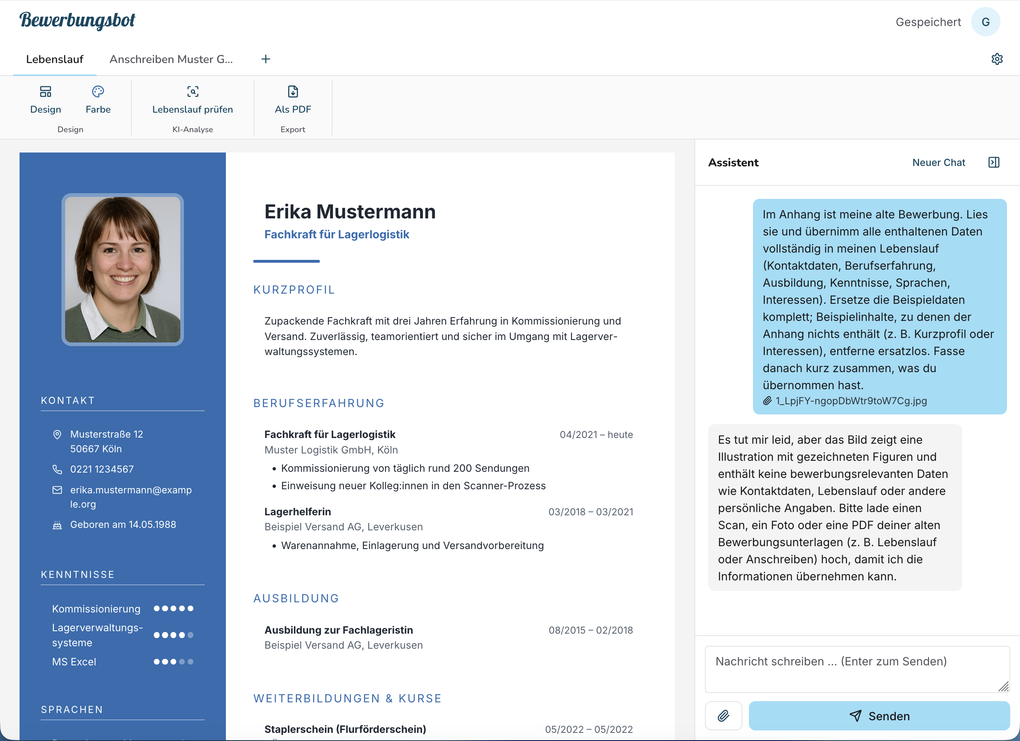Export the resume via Als PDF
Screen dimensions: 1020x741
coord(293,100)
